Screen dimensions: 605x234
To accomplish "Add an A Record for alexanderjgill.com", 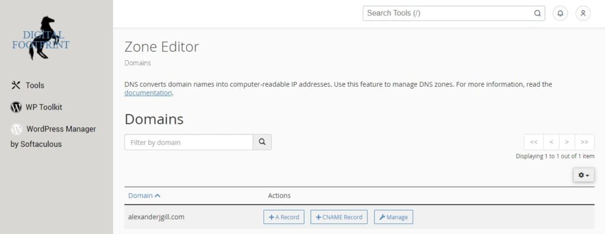I will [x=284, y=217].
